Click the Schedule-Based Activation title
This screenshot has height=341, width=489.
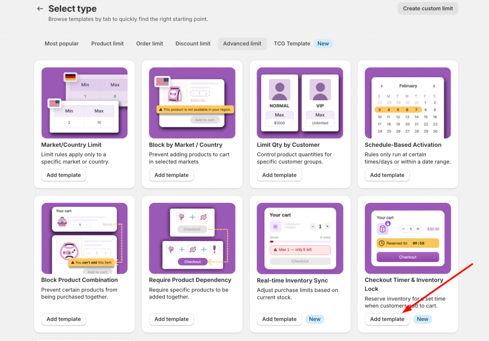[x=403, y=145]
